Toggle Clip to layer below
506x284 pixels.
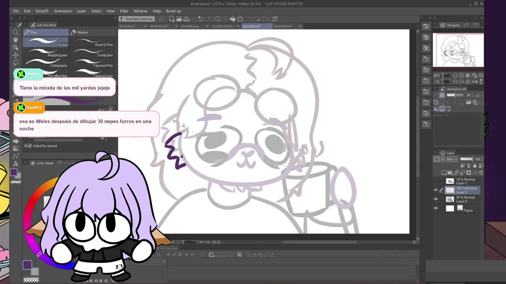(x=463, y=166)
